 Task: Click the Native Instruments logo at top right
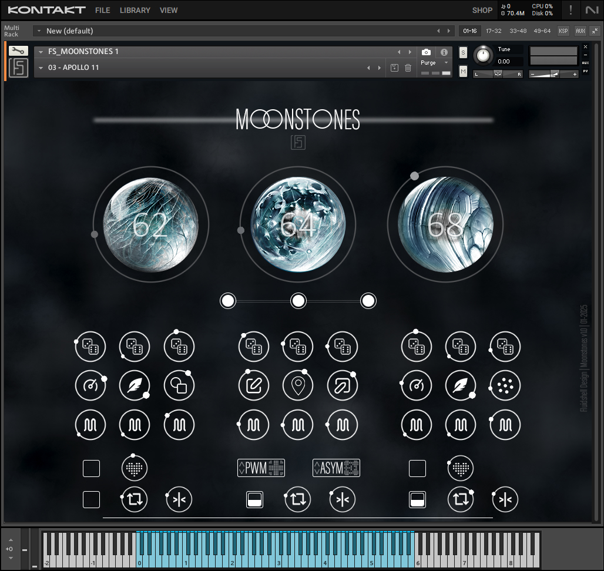click(592, 10)
